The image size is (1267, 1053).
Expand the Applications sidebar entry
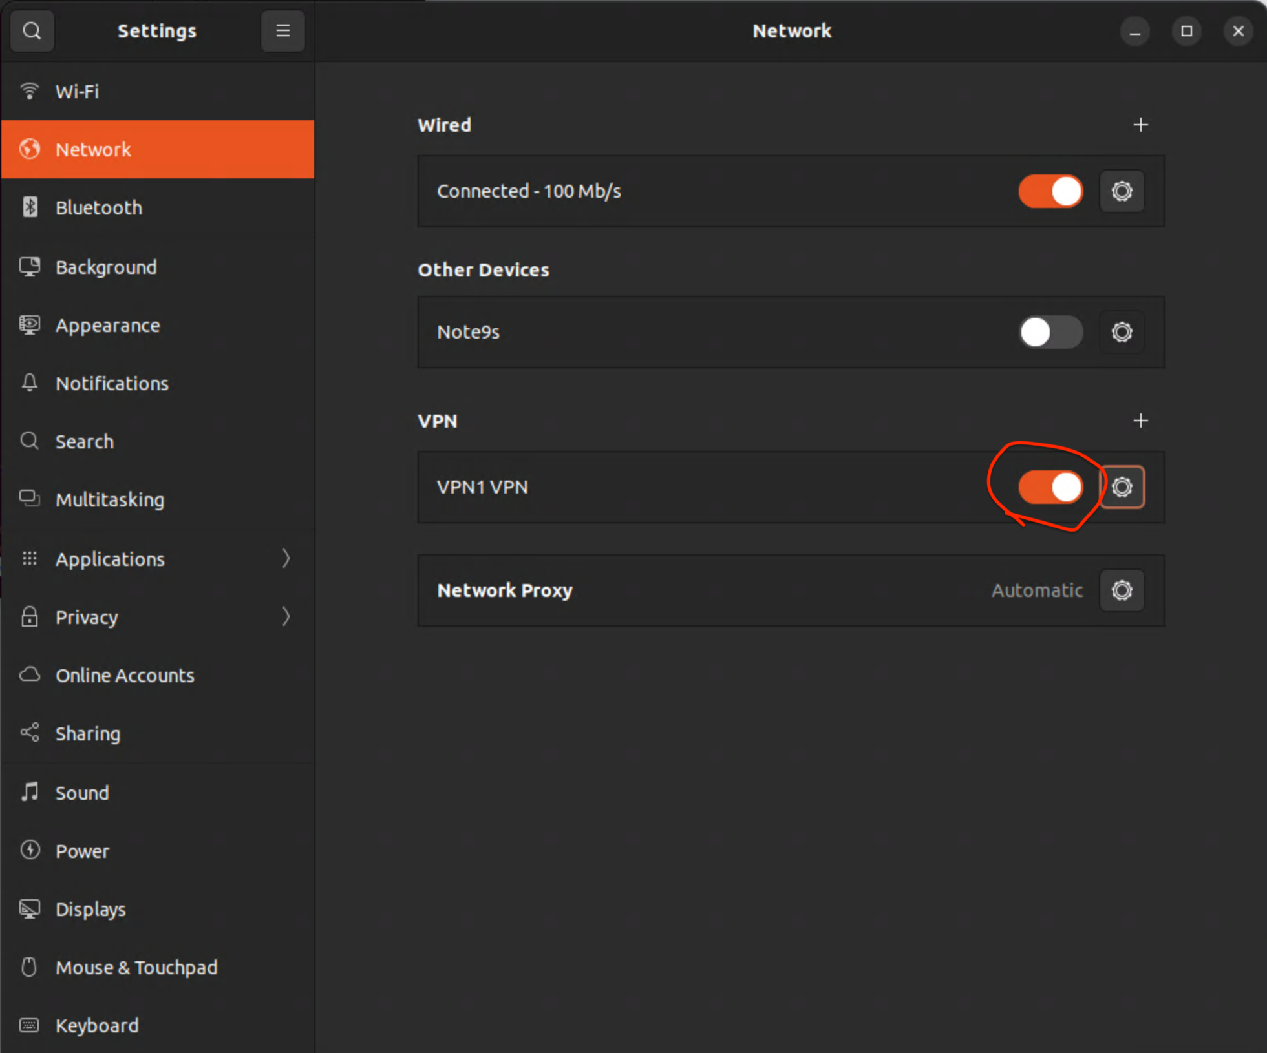(x=157, y=559)
